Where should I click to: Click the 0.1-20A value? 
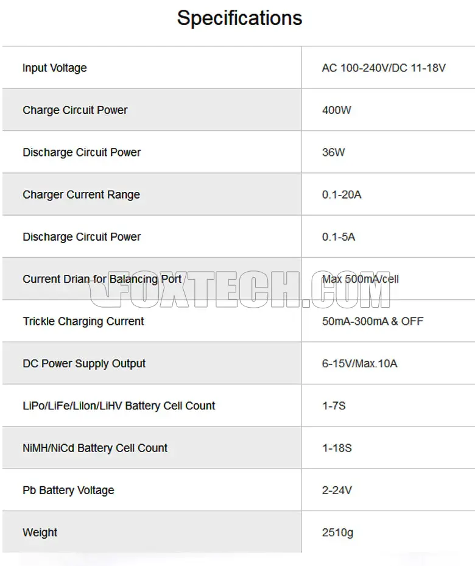342,195
